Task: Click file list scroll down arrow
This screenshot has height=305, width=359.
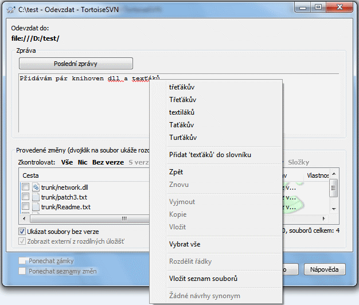Action: coord(334,209)
